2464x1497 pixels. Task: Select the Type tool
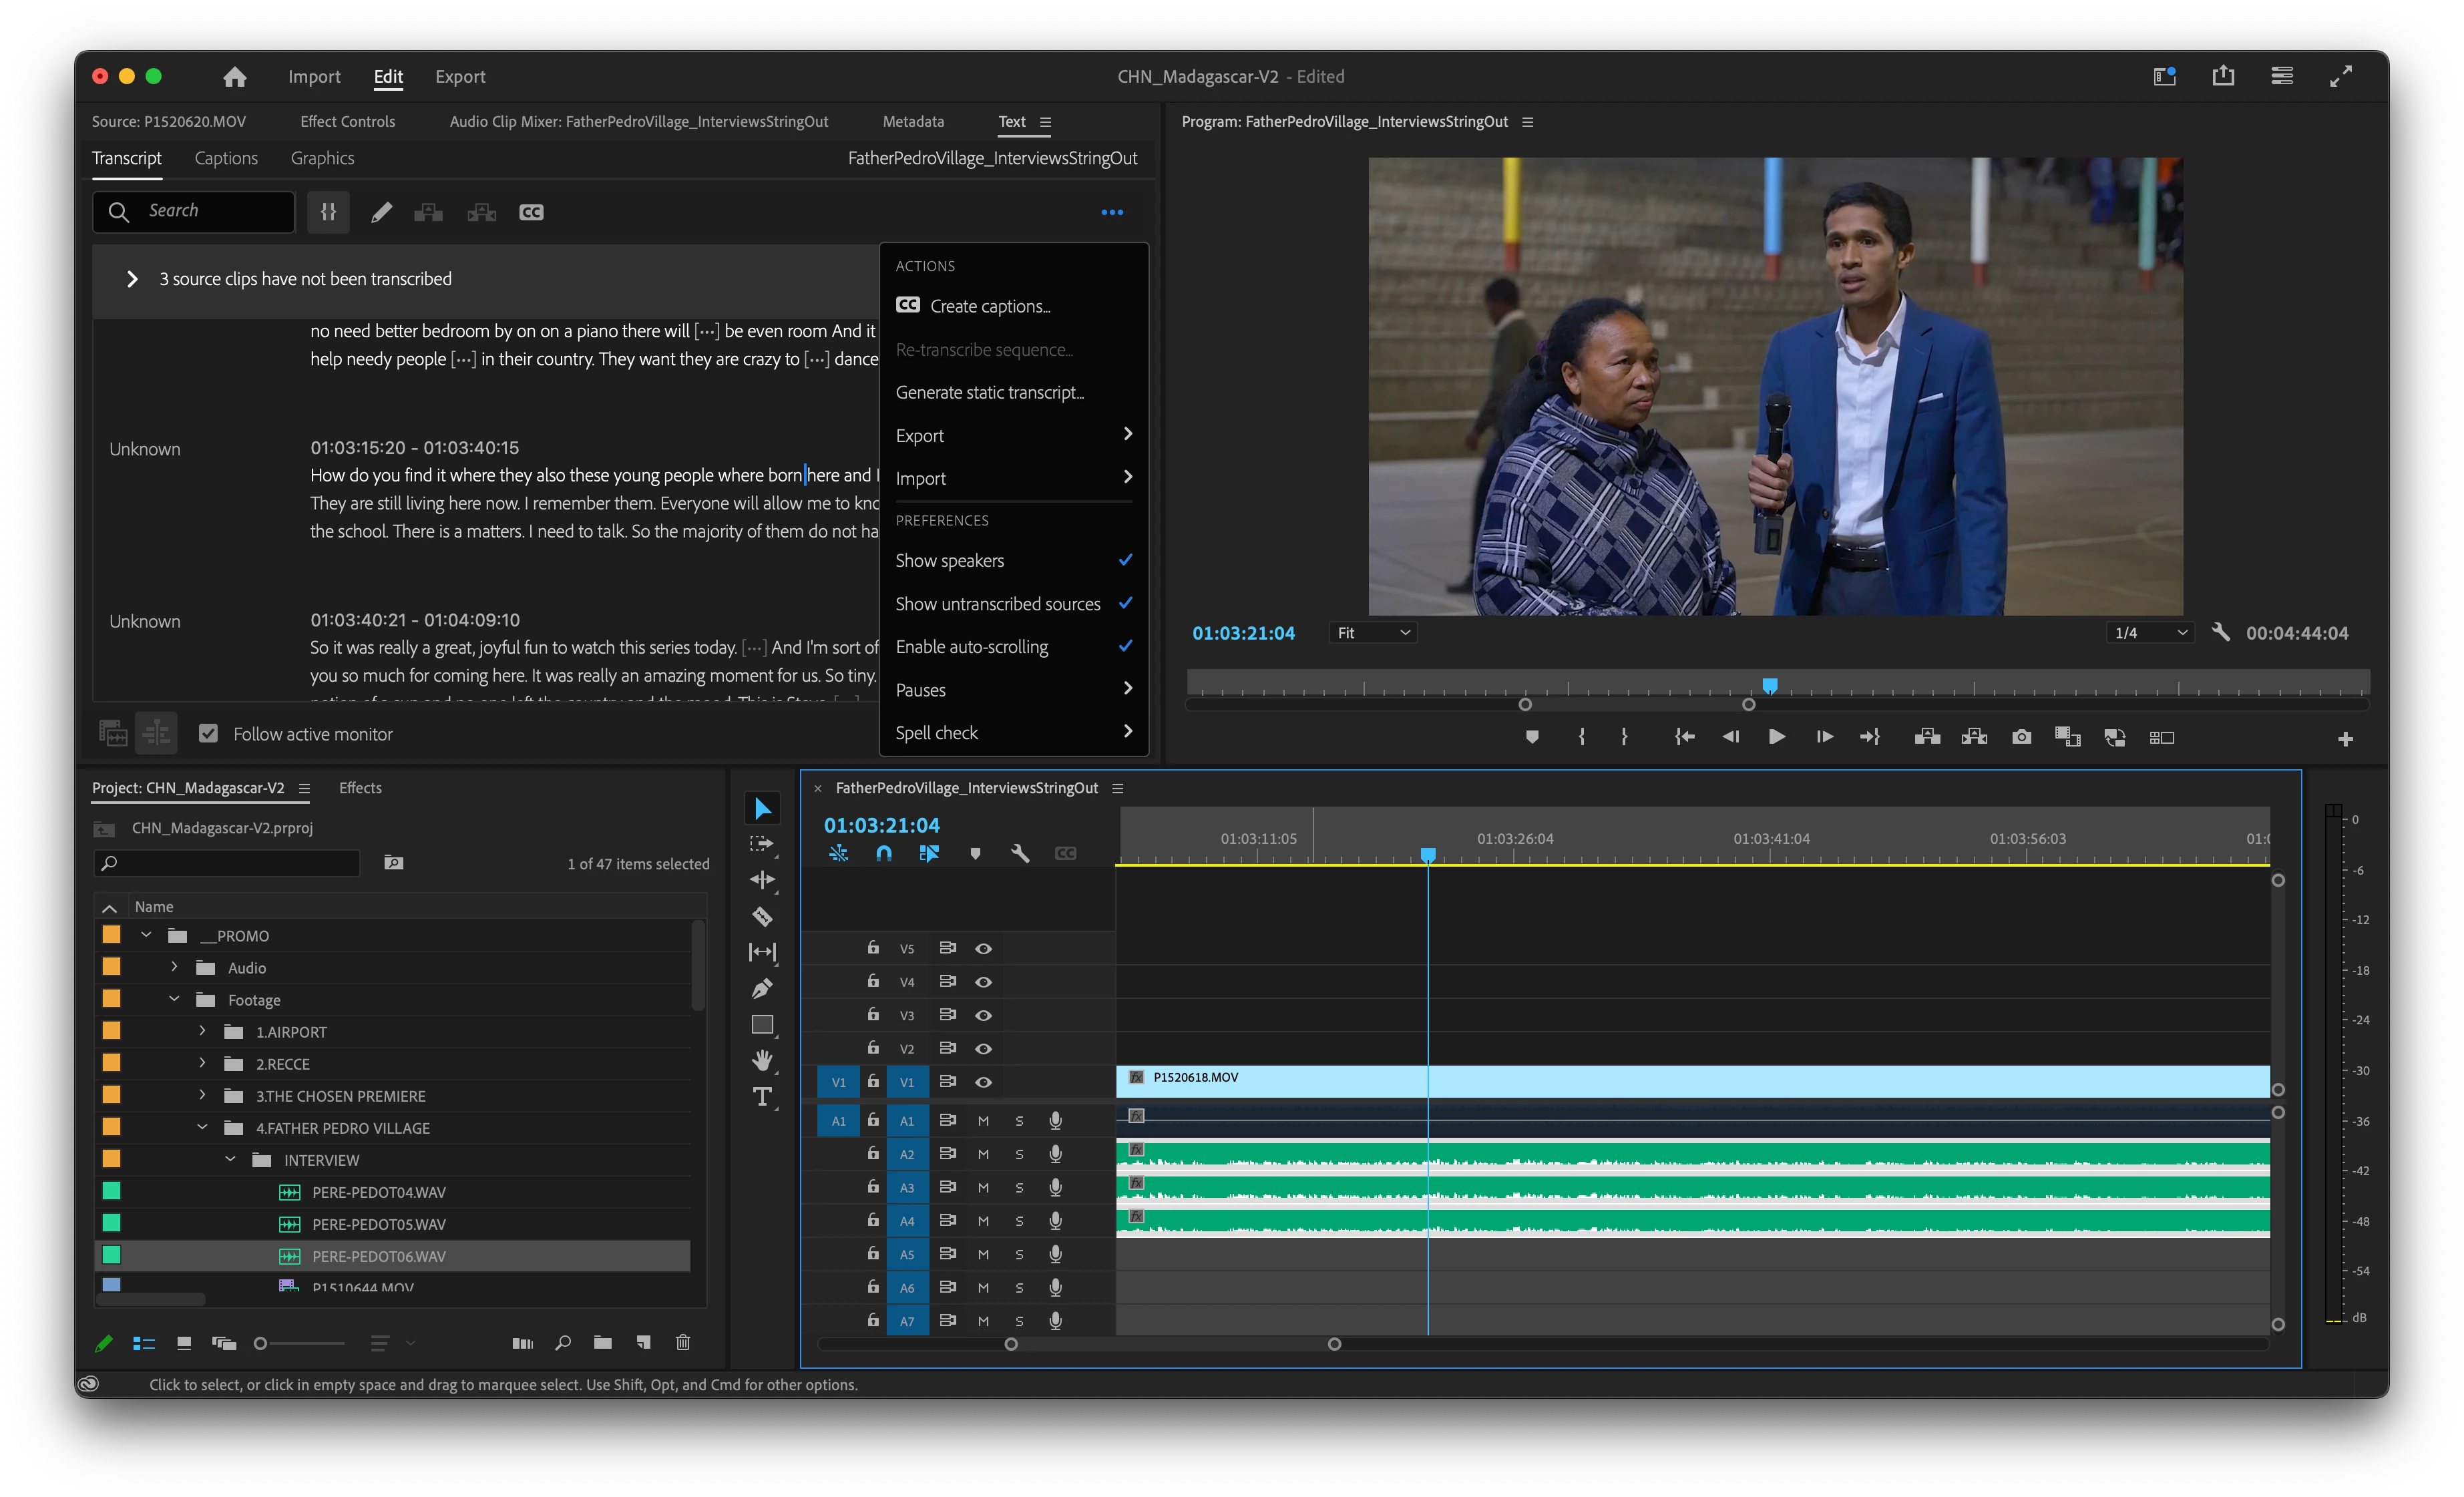click(762, 1097)
